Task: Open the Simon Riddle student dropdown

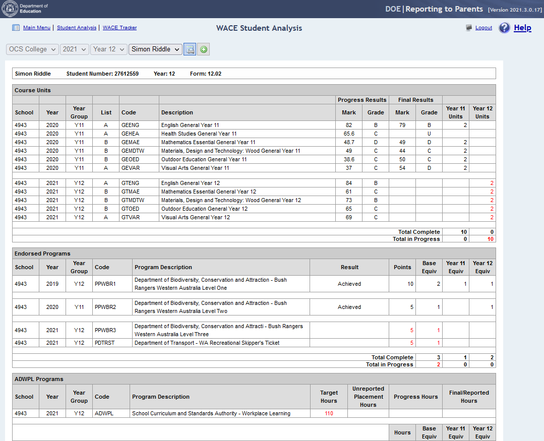Action: (x=155, y=49)
